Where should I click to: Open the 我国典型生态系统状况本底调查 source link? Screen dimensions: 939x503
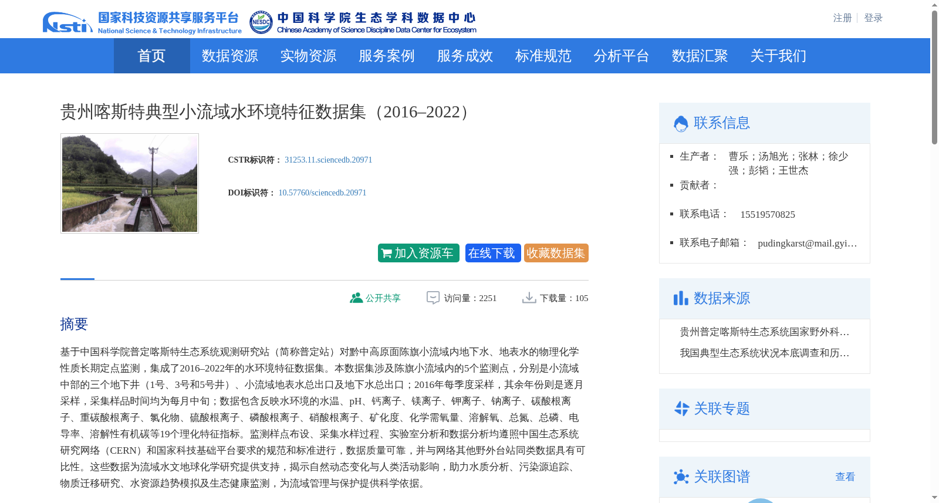pyautogui.click(x=765, y=353)
